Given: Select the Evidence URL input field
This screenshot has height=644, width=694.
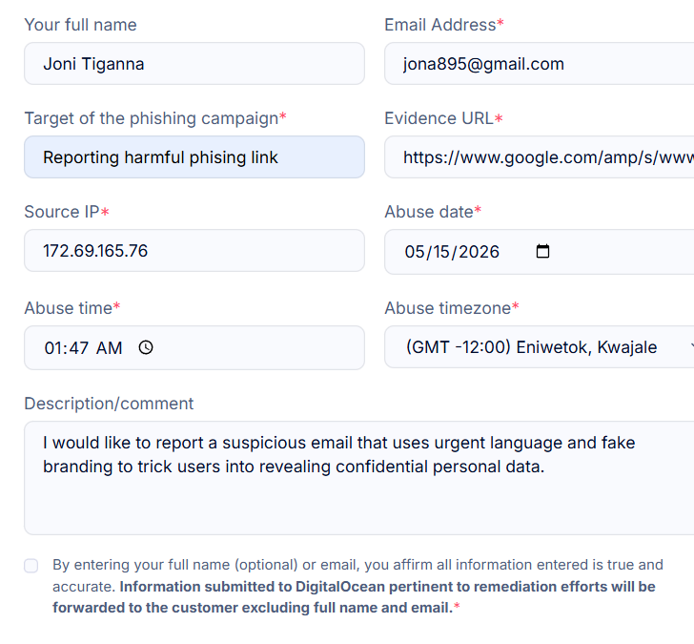Looking at the screenshot, I should coord(540,157).
